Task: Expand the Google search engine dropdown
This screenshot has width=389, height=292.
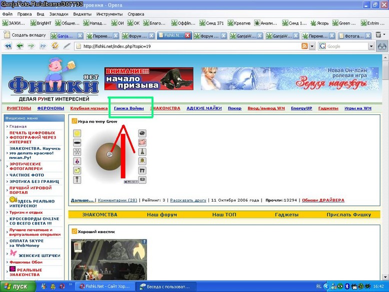Action: pos(371,46)
